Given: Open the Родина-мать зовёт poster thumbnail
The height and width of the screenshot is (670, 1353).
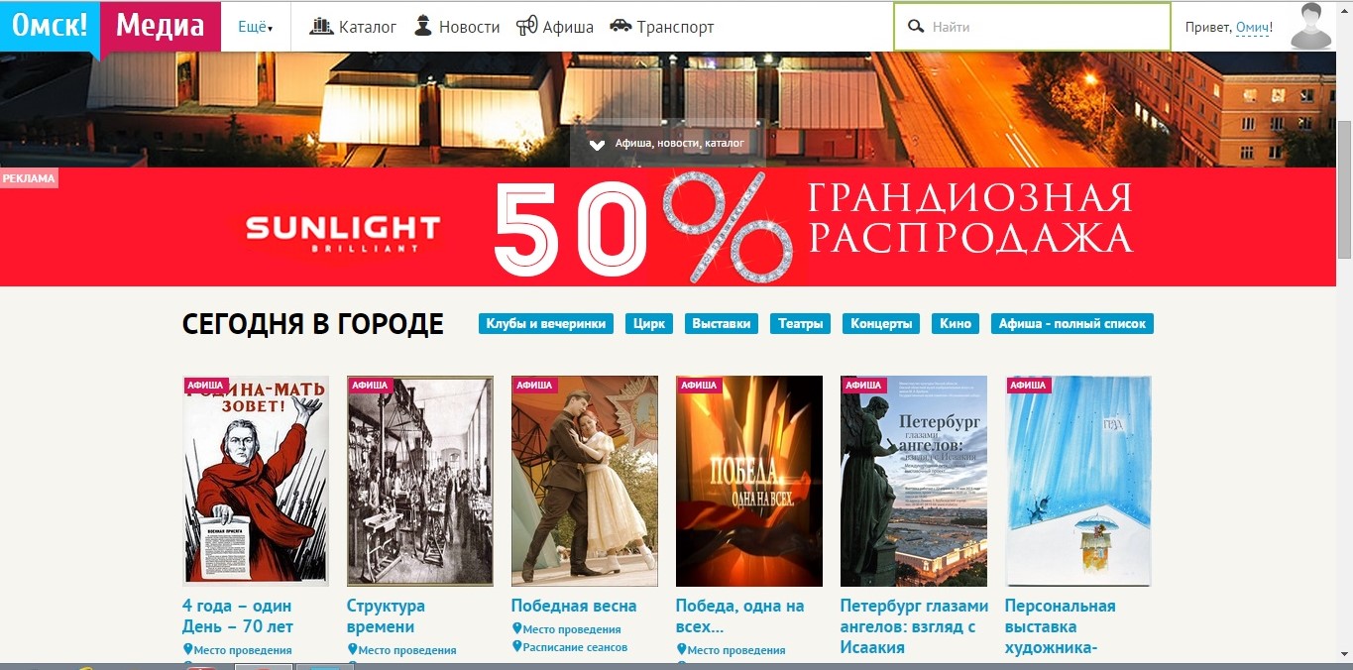Looking at the screenshot, I should [256, 482].
